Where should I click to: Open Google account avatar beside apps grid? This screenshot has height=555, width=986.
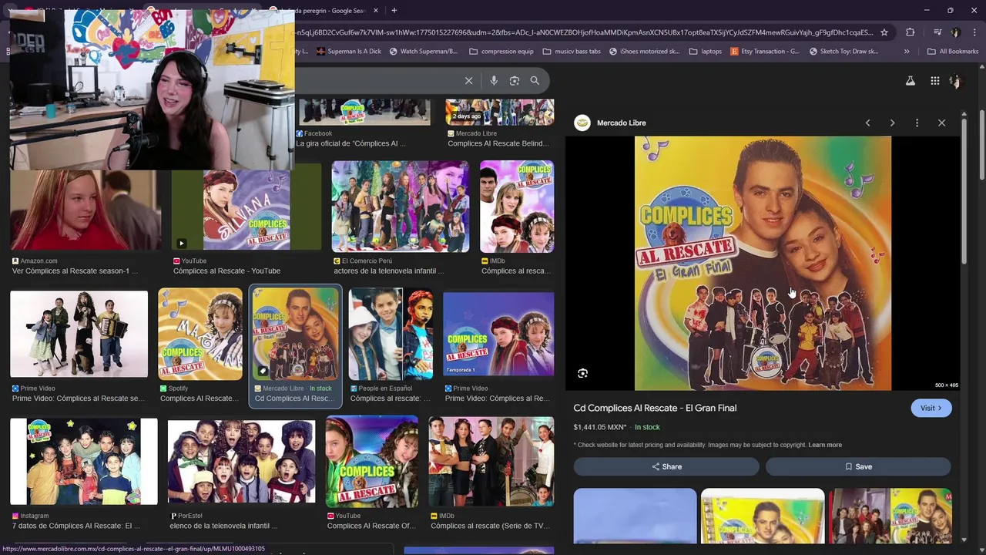coord(955,81)
